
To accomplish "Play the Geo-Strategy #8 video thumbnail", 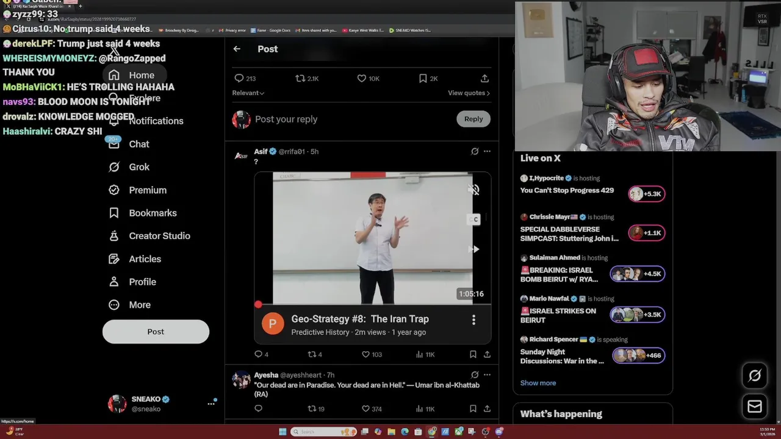I will [373, 238].
